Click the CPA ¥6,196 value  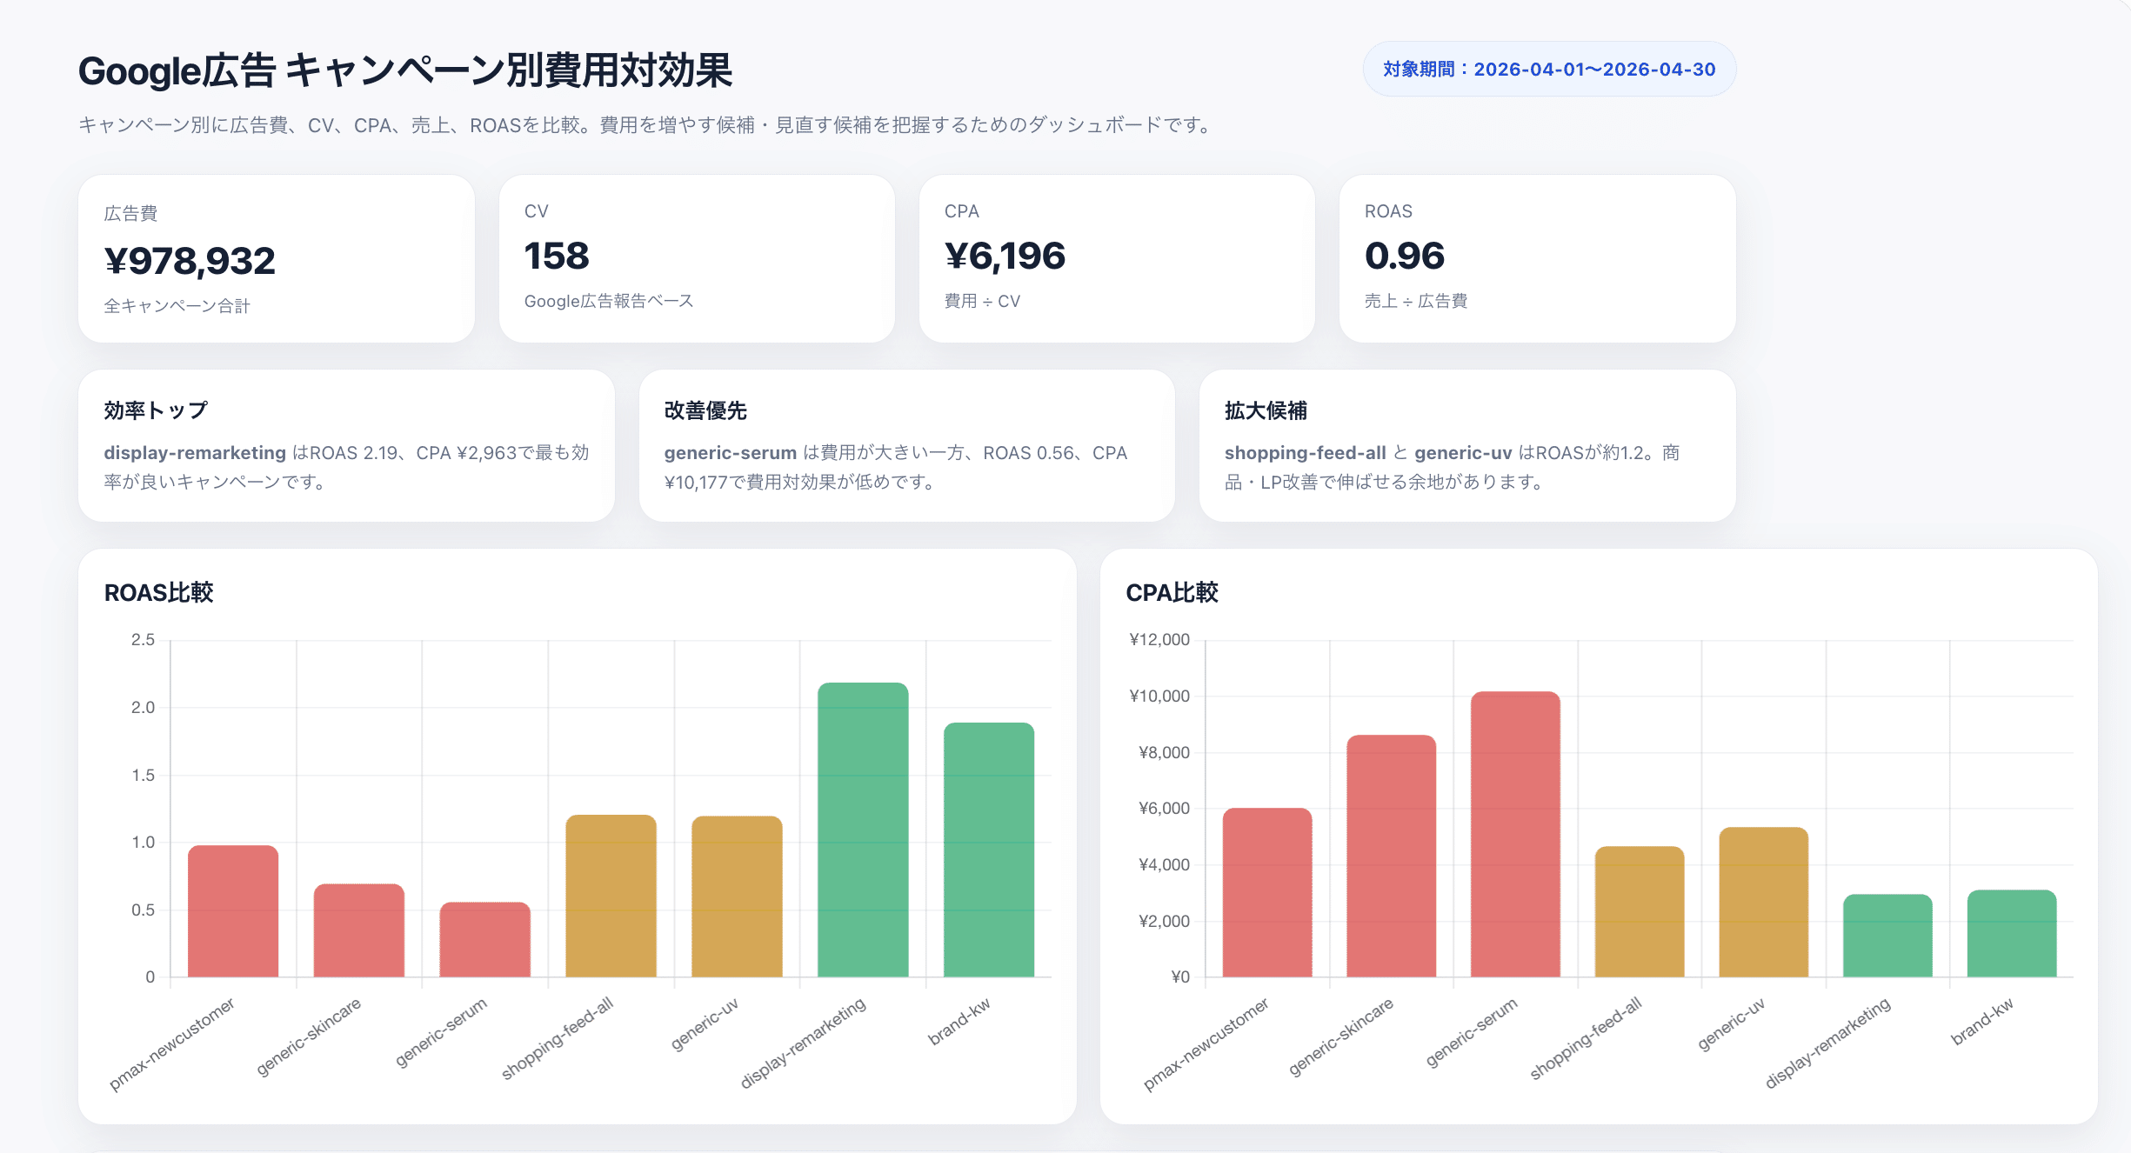1005,256
